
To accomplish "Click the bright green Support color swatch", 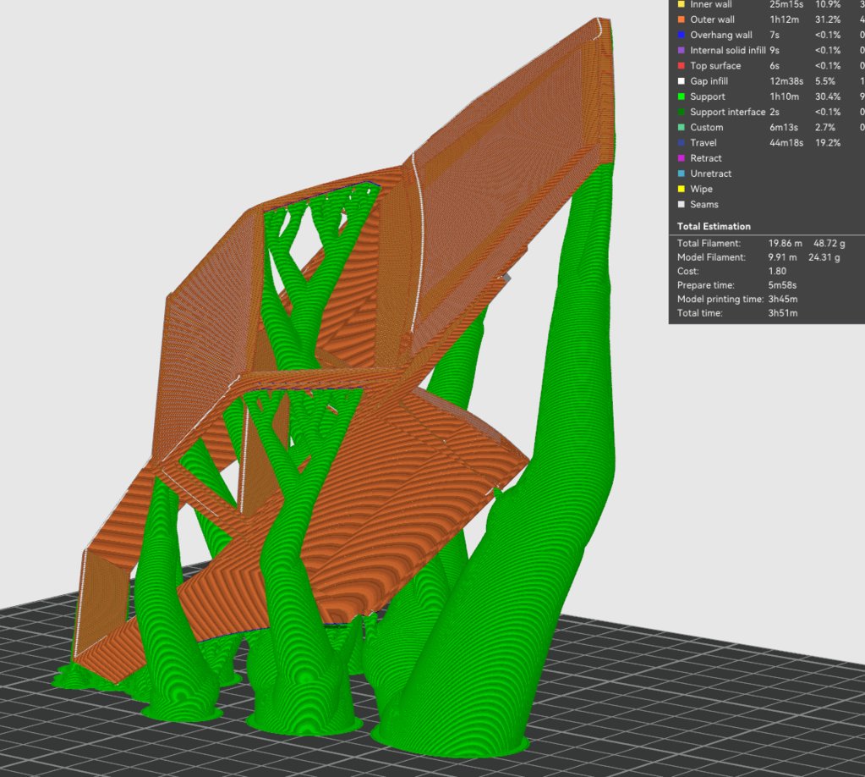I will tap(682, 96).
